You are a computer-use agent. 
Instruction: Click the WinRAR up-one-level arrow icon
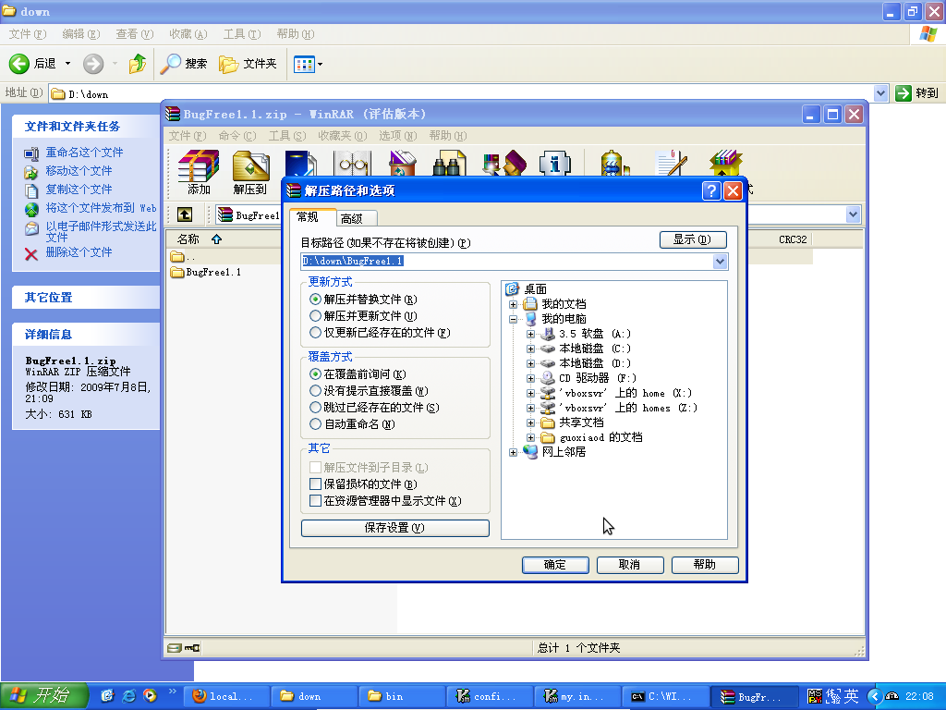[x=185, y=214]
